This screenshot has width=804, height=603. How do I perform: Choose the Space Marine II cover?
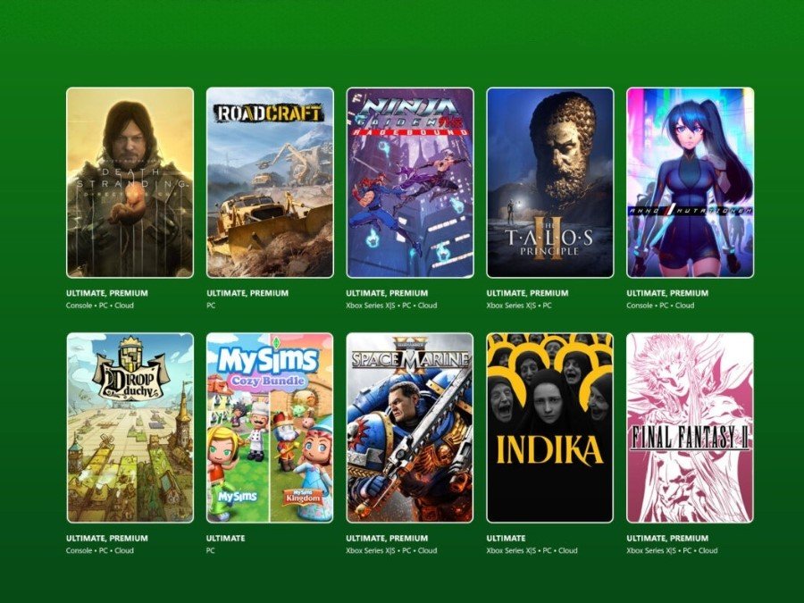tap(410, 428)
